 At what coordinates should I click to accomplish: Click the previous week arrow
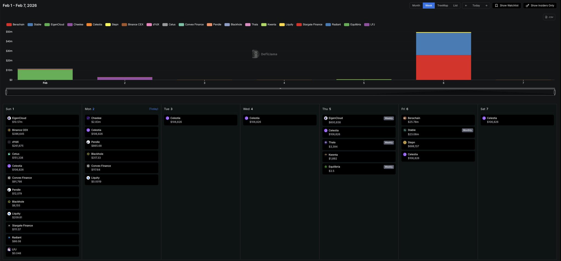coord(466,5)
